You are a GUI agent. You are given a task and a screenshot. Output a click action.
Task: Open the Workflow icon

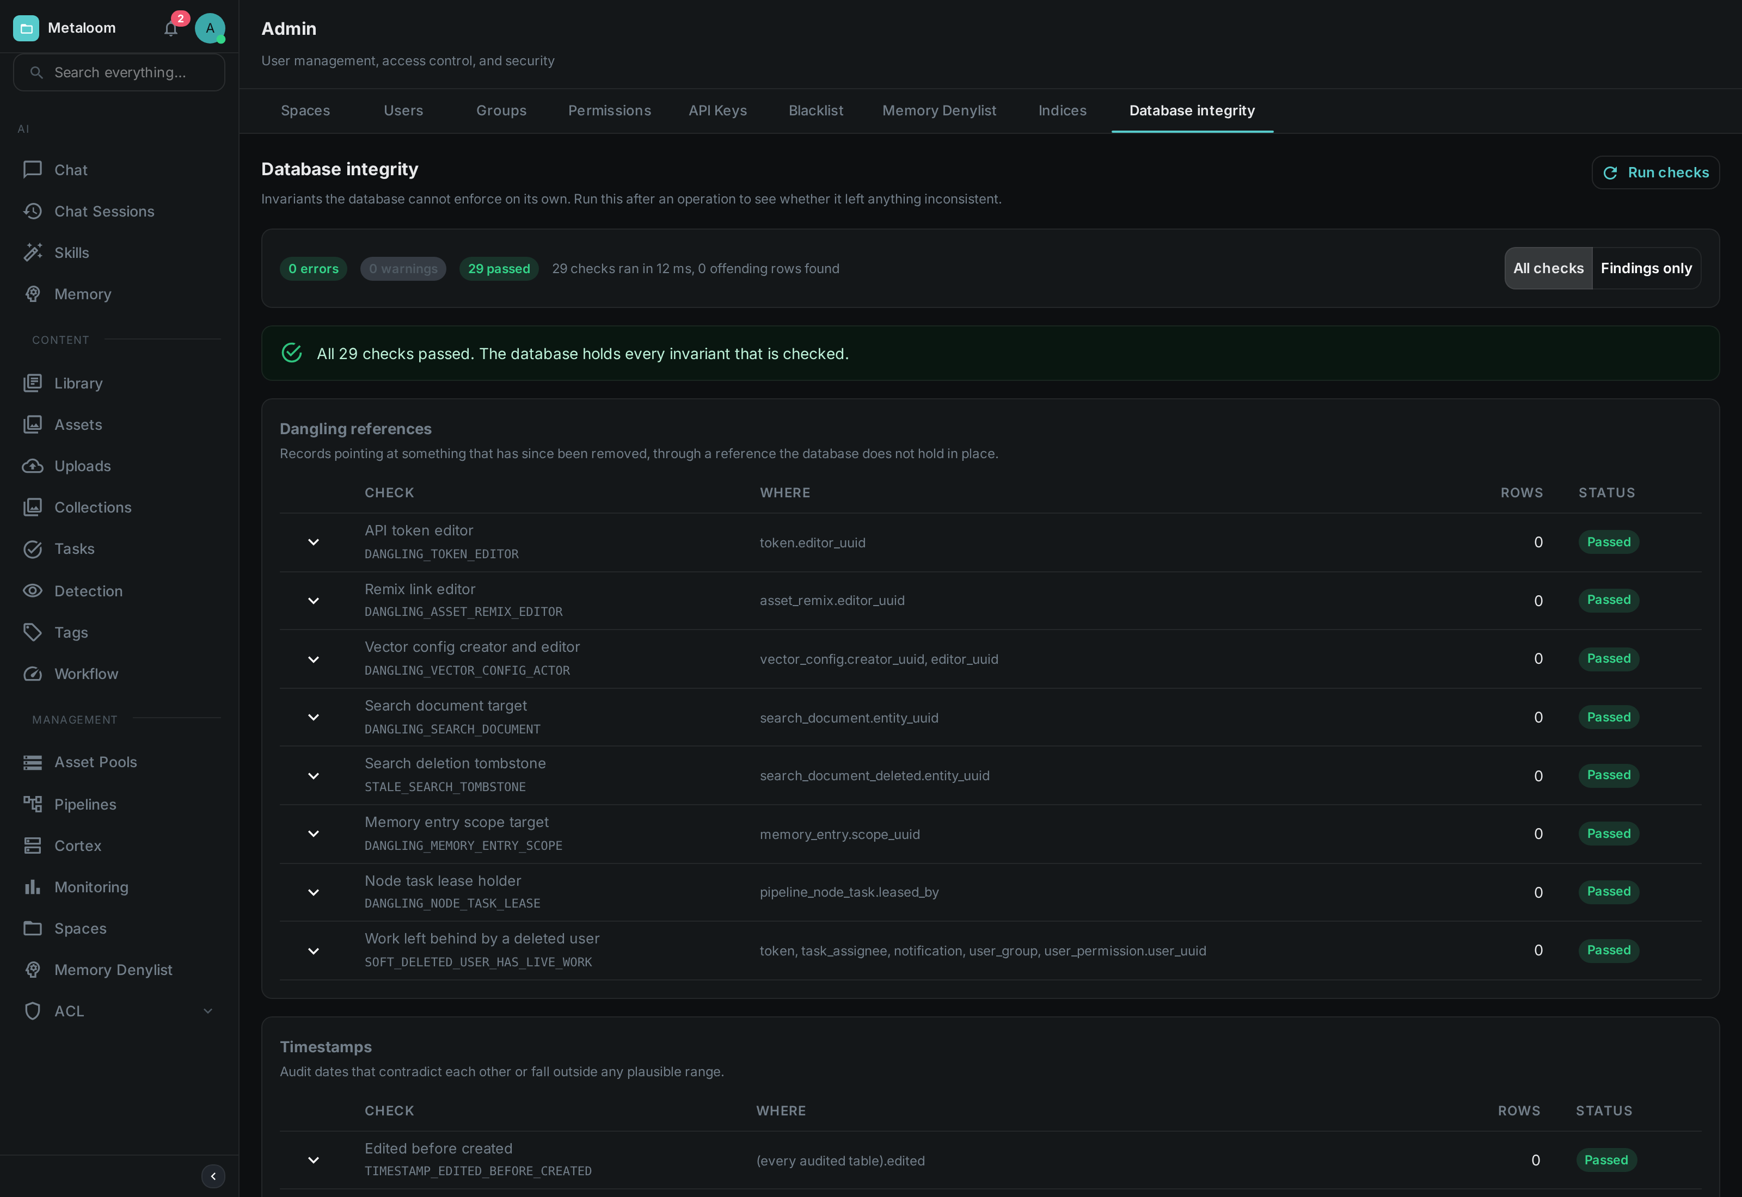(x=32, y=674)
